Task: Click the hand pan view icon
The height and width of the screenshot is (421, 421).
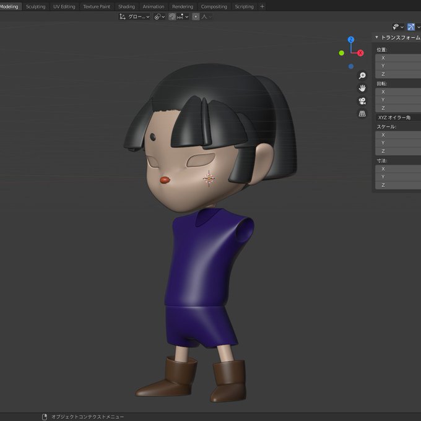Action: pyautogui.click(x=362, y=88)
